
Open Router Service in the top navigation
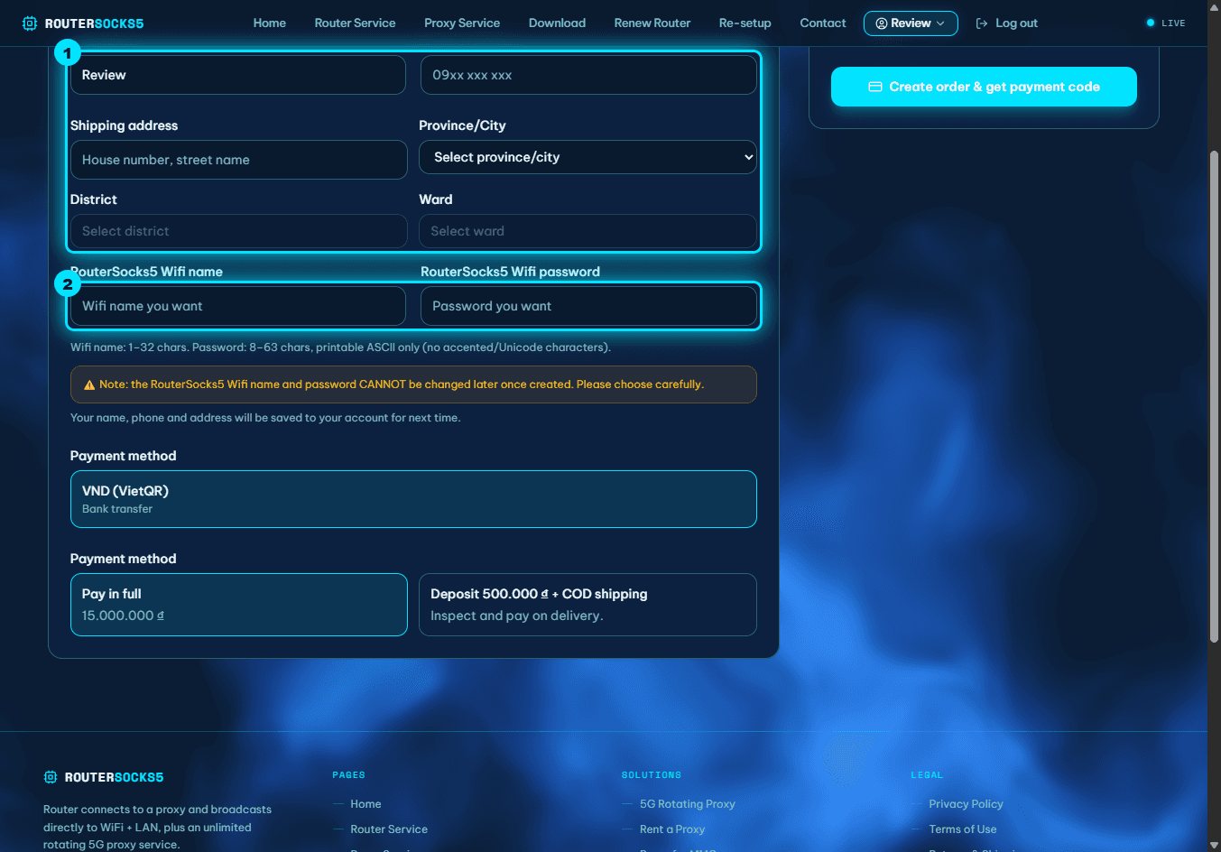(x=355, y=23)
